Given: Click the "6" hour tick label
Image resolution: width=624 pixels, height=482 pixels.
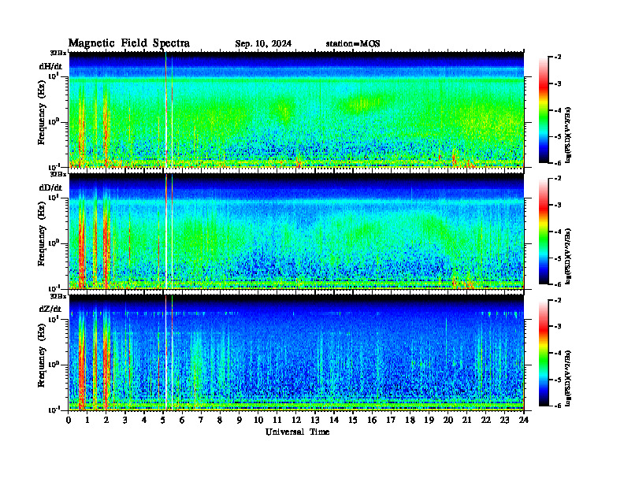Looking at the screenshot, I should pyautogui.click(x=182, y=420).
